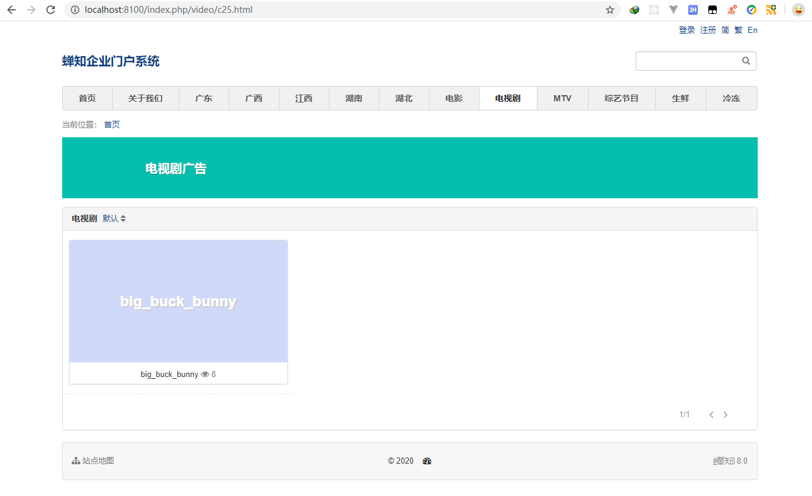Select the 江西 navigation tab
The image size is (812, 496).
click(x=304, y=98)
